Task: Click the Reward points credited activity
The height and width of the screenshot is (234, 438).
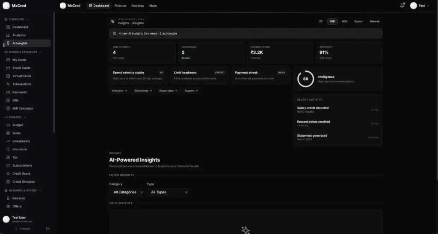Action: 338,123
